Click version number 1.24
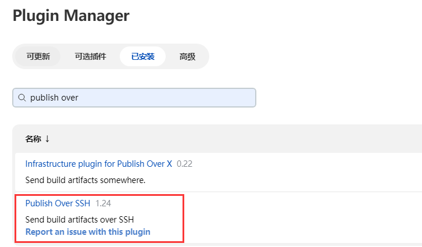 tap(103, 203)
